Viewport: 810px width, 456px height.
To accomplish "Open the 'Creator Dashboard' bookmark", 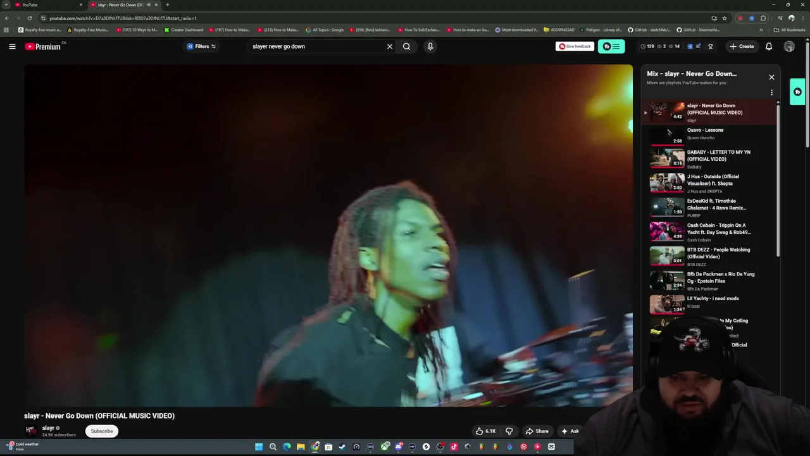I will 184,30.
